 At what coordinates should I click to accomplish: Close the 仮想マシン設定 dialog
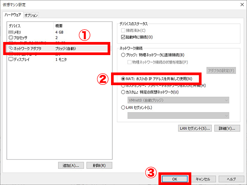pos(242,5)
